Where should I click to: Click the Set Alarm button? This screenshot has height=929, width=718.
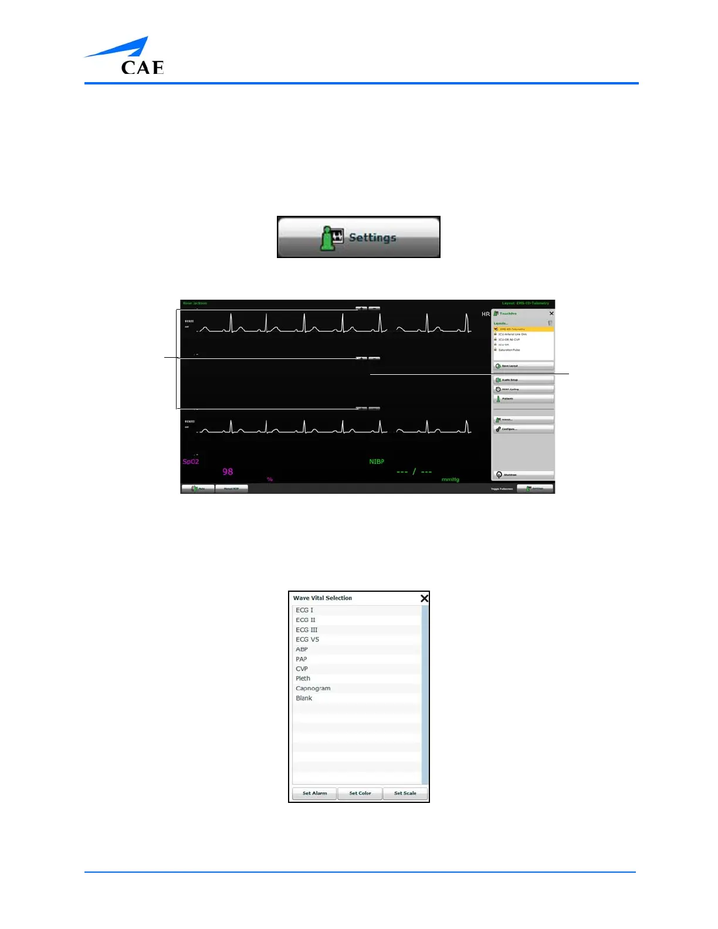pos(314,794)
